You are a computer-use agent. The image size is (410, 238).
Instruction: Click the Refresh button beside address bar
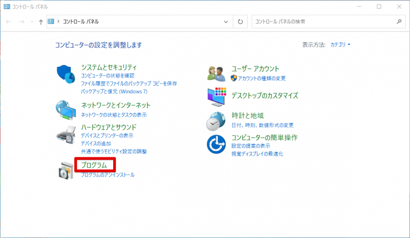(240, 22)
